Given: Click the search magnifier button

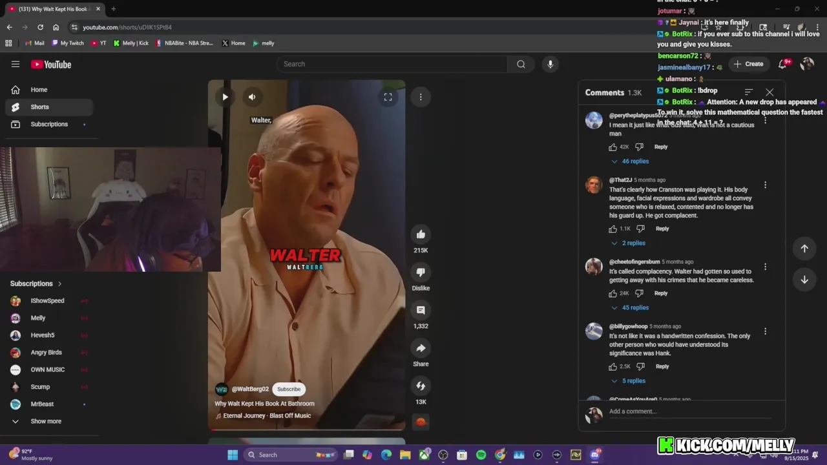Looking at the screenshot, I should click(x=521, y=64).
